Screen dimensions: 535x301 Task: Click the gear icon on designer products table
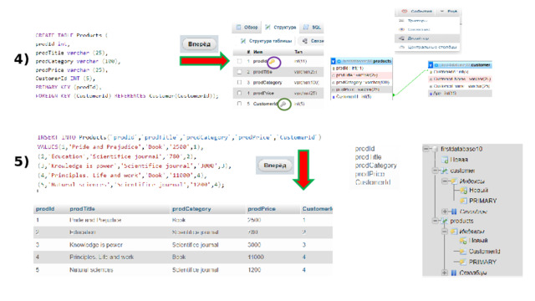[x=339, y=61]
